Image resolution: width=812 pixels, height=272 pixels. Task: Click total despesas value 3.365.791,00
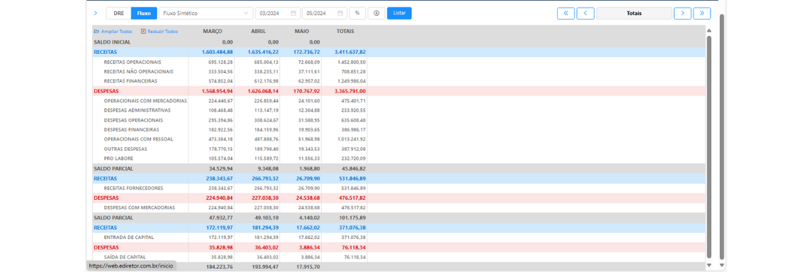pyautogui.click(x=350, y=91)
